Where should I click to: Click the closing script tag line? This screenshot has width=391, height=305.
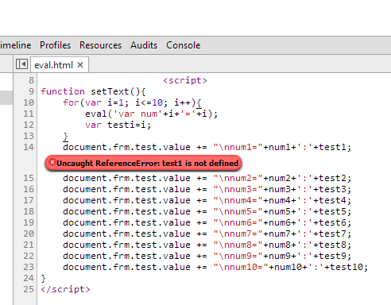[x=65, y=289]
